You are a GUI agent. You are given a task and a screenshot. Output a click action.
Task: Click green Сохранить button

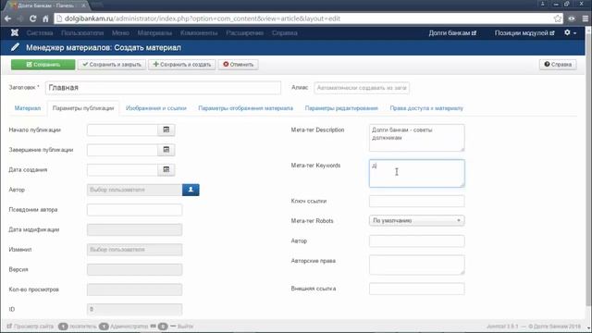pyautogui.click(x=43, y=65)
